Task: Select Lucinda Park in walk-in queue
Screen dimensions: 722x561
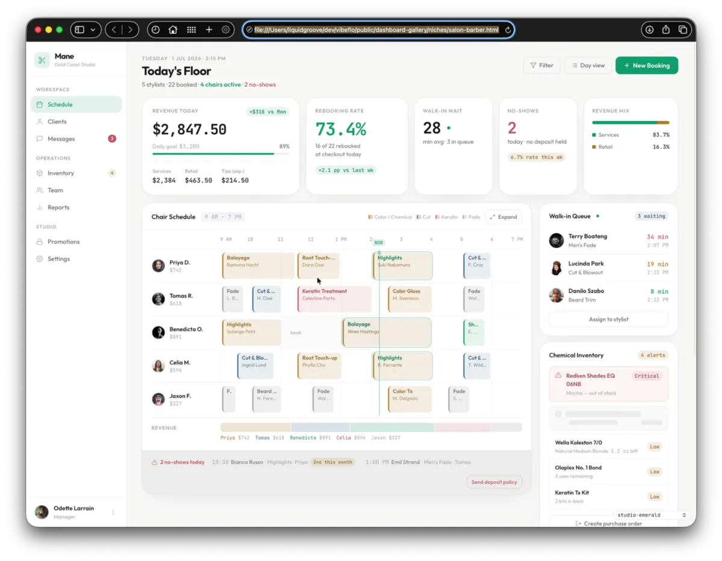Action: pos(609,268)
